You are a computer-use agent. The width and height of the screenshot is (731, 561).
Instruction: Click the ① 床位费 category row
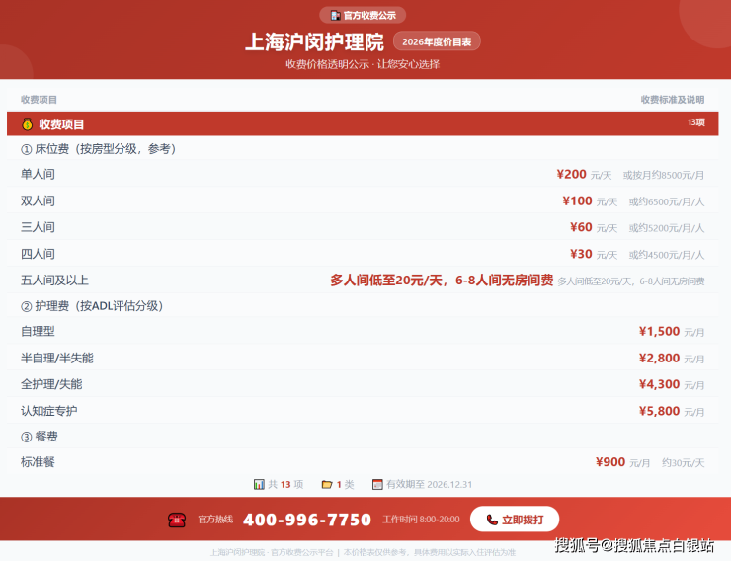point(363,149)
